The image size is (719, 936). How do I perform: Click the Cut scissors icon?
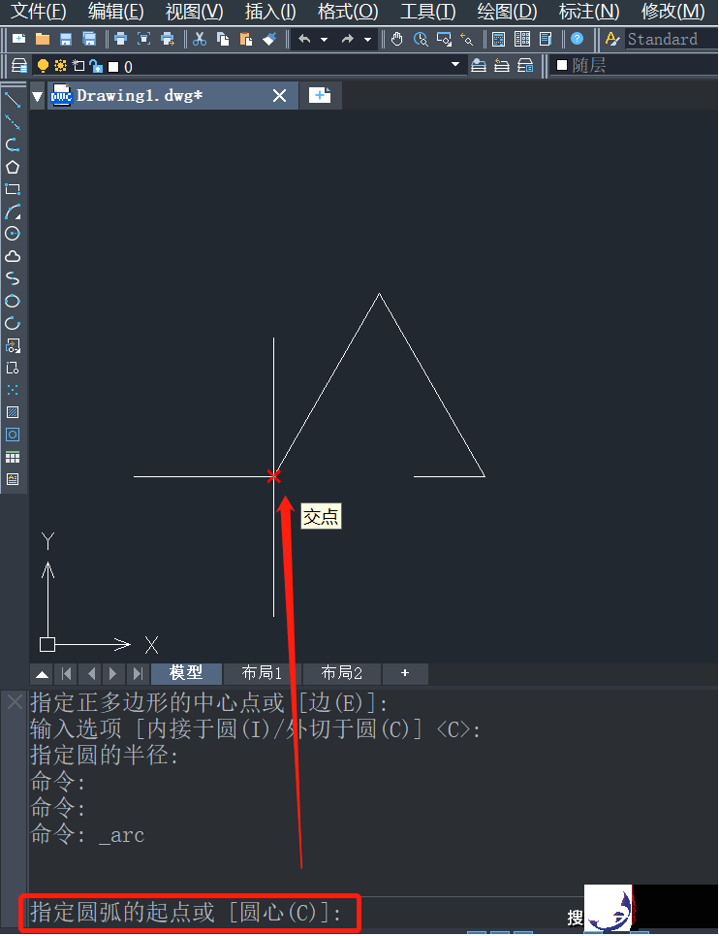point(199,40)
